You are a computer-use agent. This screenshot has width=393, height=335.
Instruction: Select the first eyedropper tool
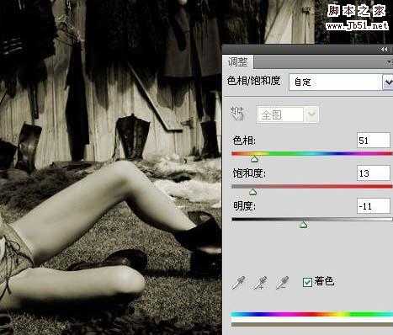pos(238,283)
